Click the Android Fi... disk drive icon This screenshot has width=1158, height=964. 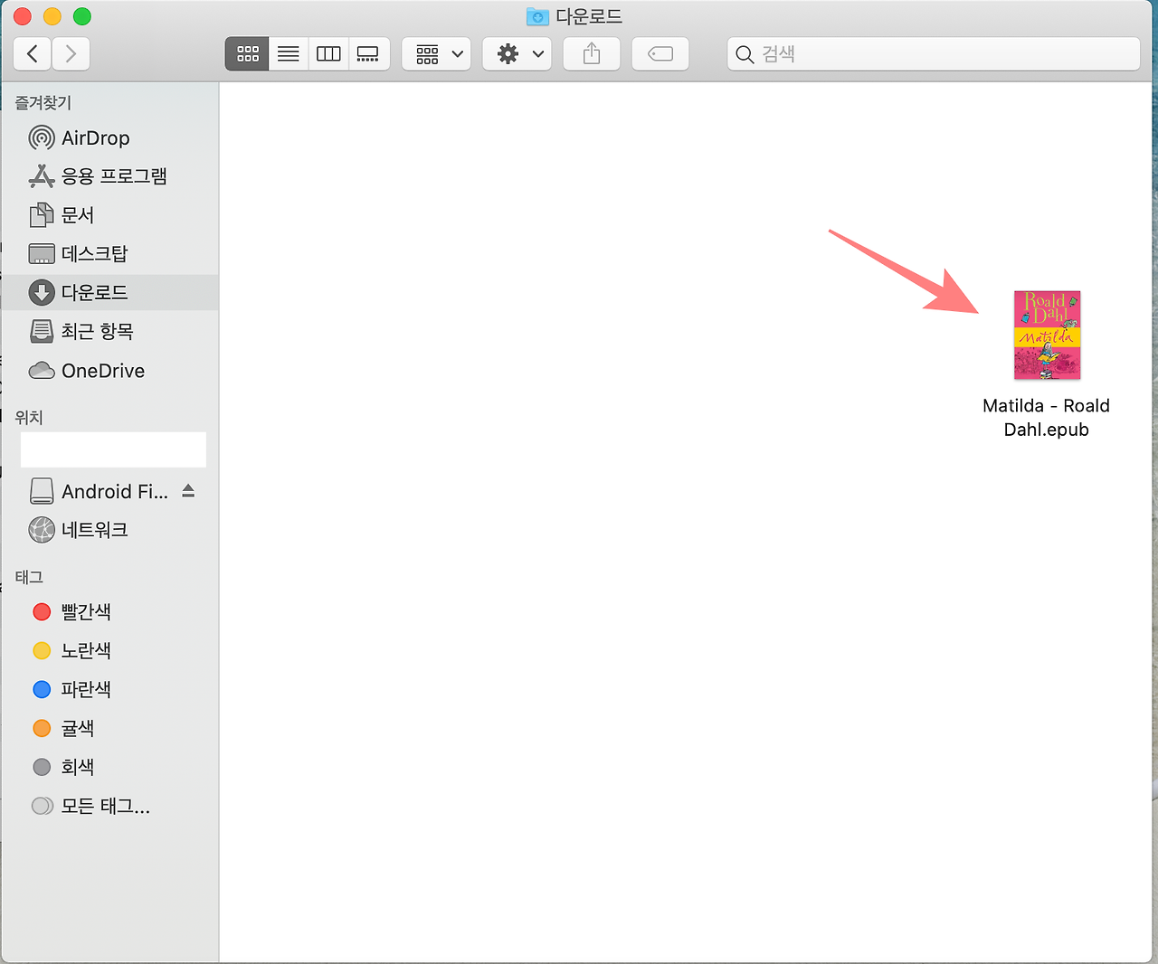[42, 491]
